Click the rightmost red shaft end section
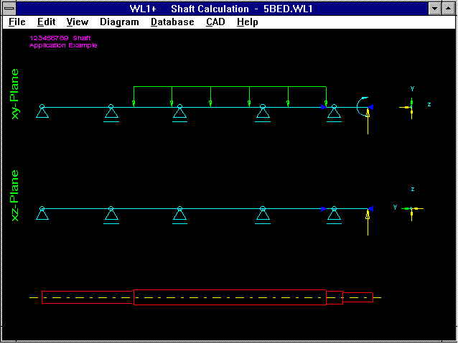Viewport: 458px width, 344px height. (357, 297)
